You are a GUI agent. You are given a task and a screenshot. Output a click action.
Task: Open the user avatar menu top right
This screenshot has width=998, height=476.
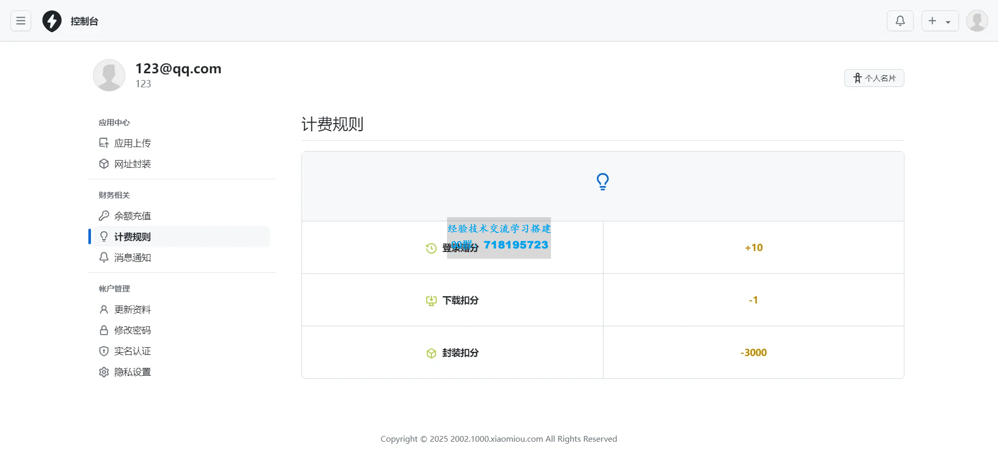(977, 21)
